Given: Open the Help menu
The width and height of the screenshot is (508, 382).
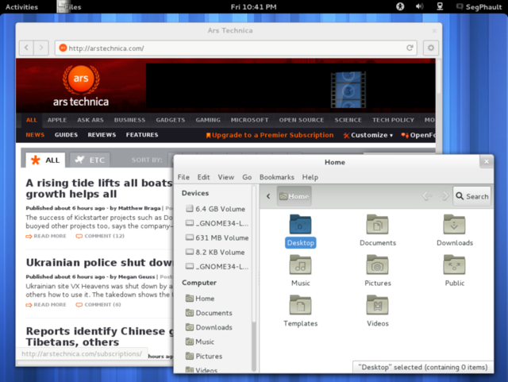Looking at the screenshot, I should coord(310,177).
